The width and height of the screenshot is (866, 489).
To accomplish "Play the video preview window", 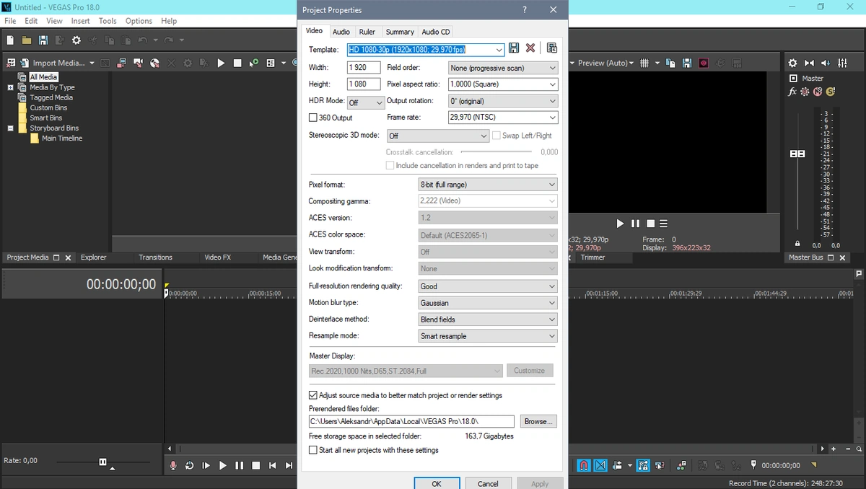I will 619,224.
